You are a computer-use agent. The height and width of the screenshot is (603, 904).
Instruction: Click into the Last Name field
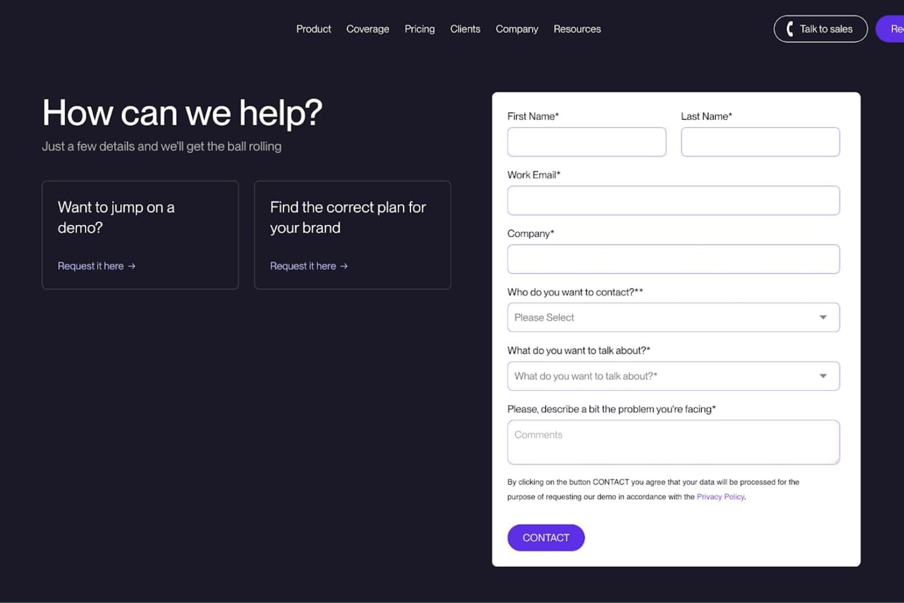click(x=760, y=142)
